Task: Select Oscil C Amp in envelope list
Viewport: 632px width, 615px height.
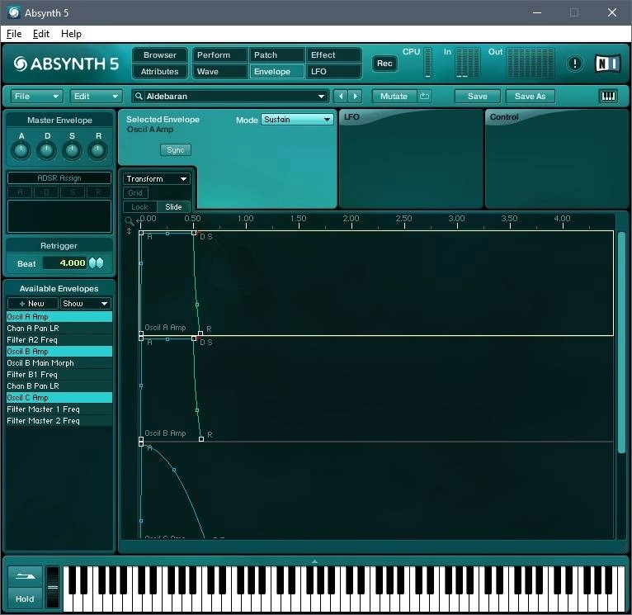Action: 59,398
